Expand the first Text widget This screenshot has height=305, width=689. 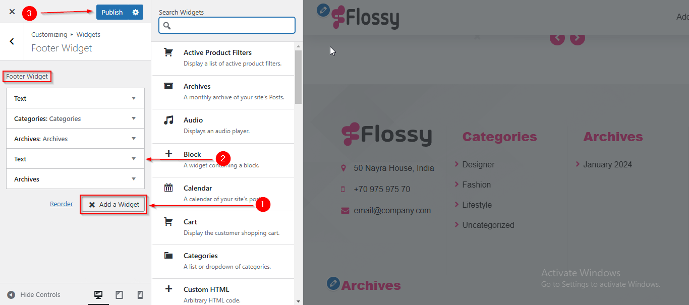(75, 98)
